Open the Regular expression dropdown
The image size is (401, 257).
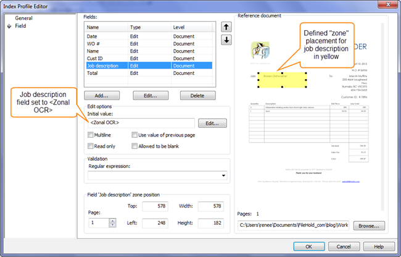tap(223, 175)
